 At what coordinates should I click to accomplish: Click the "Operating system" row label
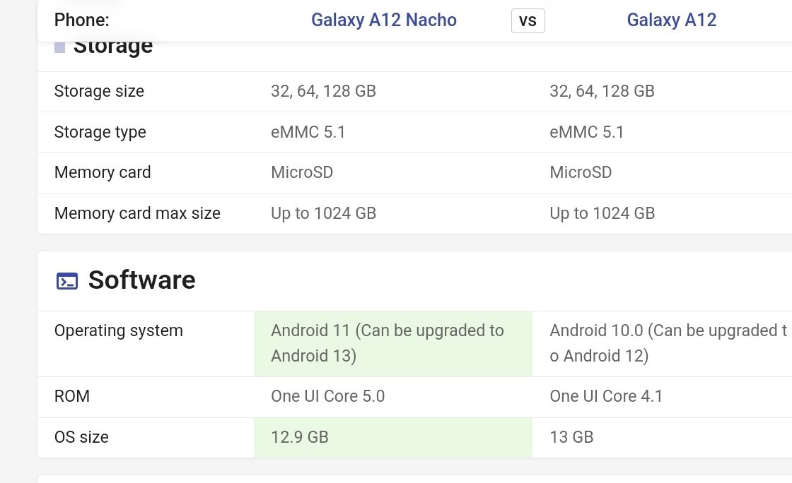click(x=118, y=330)
